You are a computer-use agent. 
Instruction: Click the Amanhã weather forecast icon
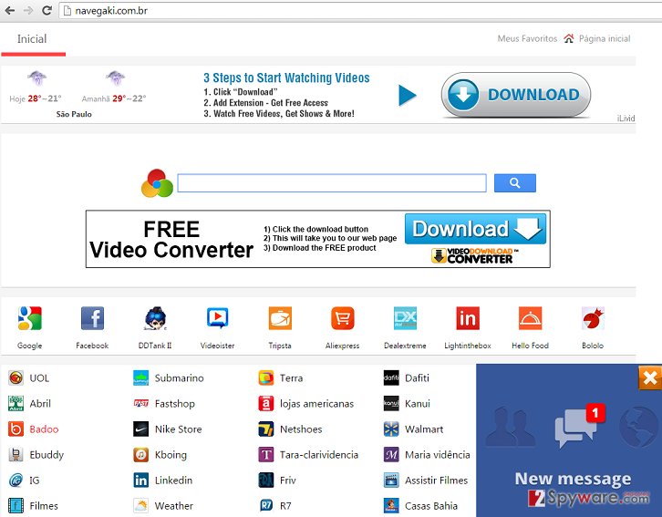[x=115, y=78]
